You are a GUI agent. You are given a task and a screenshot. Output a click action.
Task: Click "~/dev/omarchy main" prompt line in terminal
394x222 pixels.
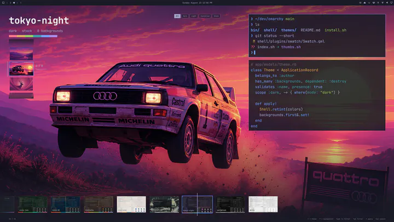[x=274, y=19]
